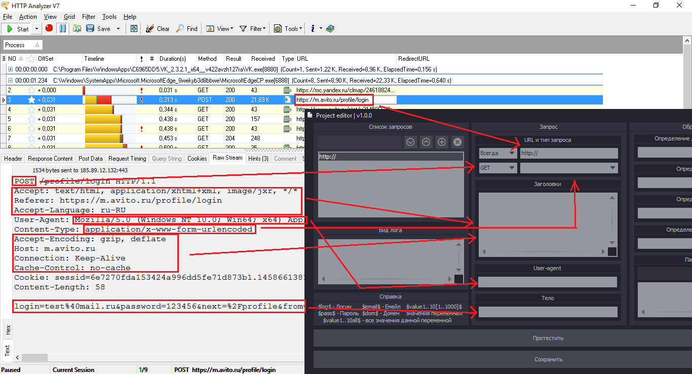Open the Tools toolbar dropdown
692x374 pixels.
tap(288, 29)
